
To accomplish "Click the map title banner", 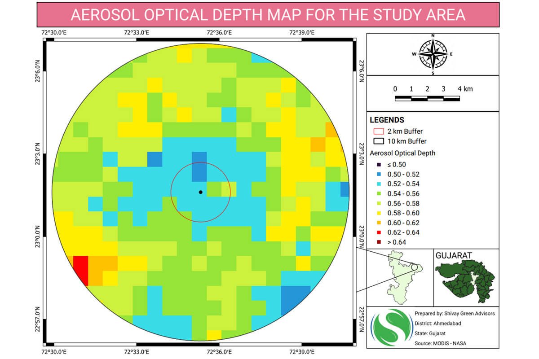I will pyautogui.click(x=268, y=14).
